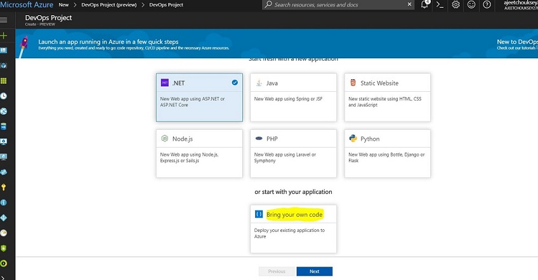Click the code braces icon on Bring your own code

(259, 214)
